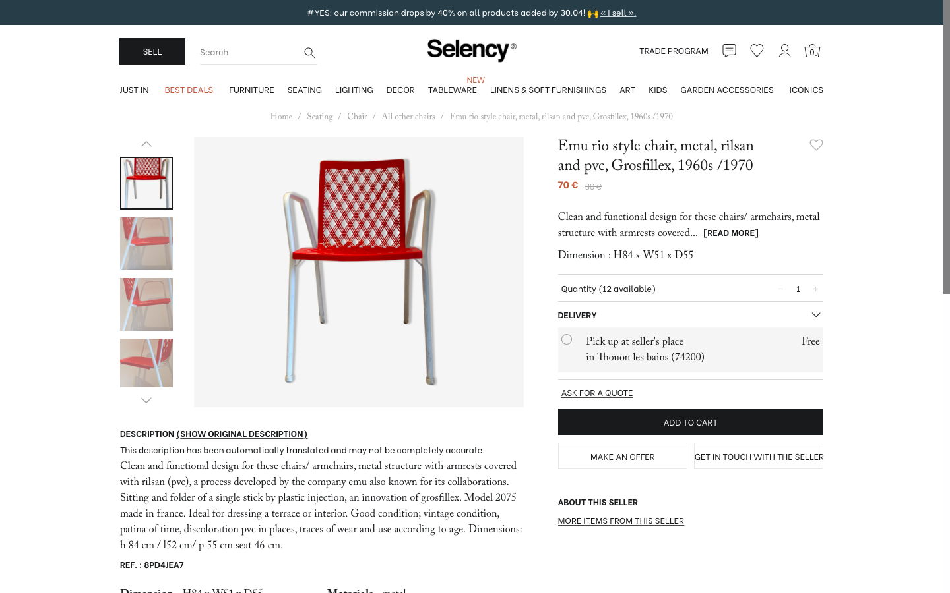Select pick up at seller's place
This screenshot has width=950, height=593.
coord(567,339)
